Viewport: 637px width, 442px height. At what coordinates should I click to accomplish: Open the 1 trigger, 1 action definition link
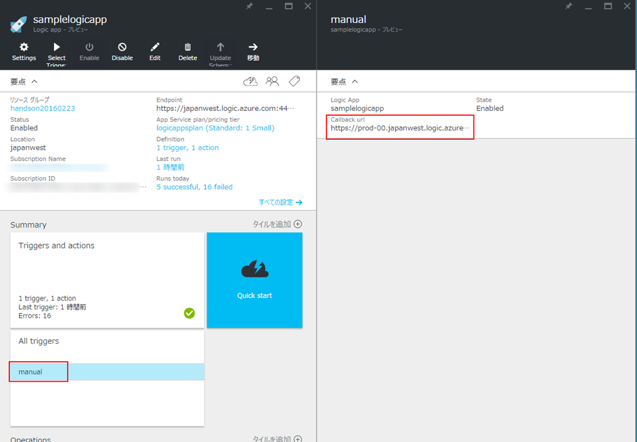coord(188,148)
